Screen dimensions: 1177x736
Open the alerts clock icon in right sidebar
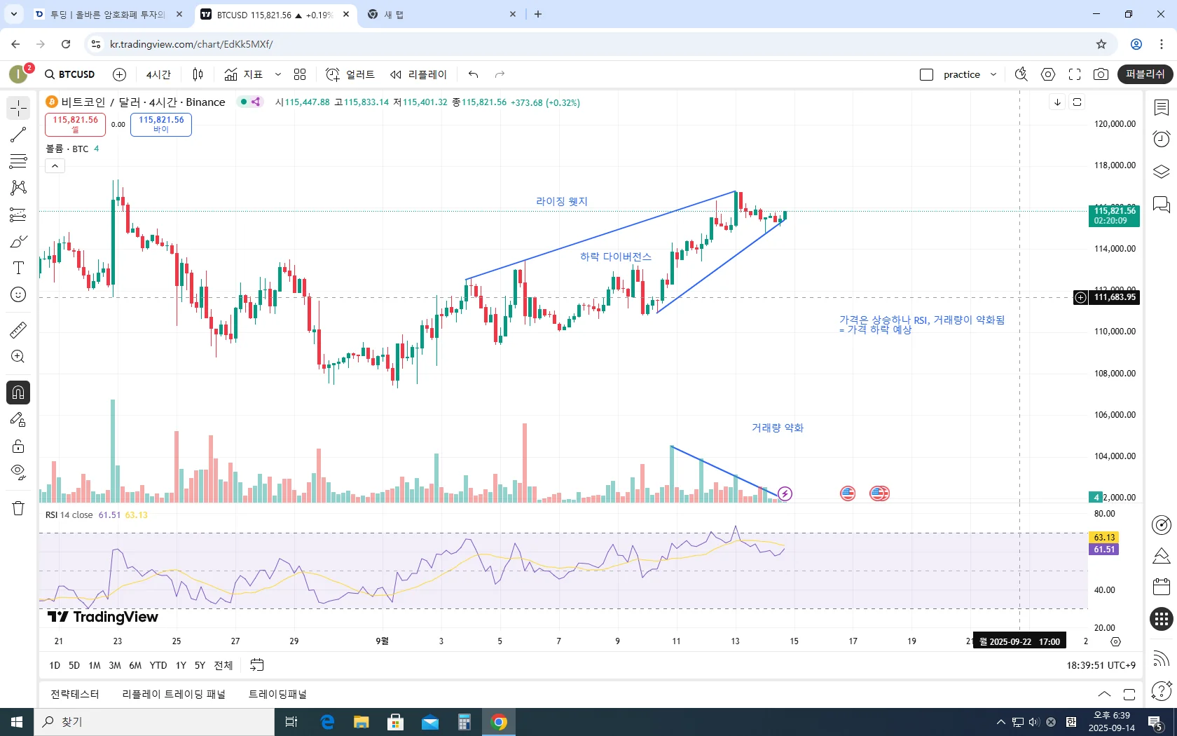click(x=1161, y=139)
